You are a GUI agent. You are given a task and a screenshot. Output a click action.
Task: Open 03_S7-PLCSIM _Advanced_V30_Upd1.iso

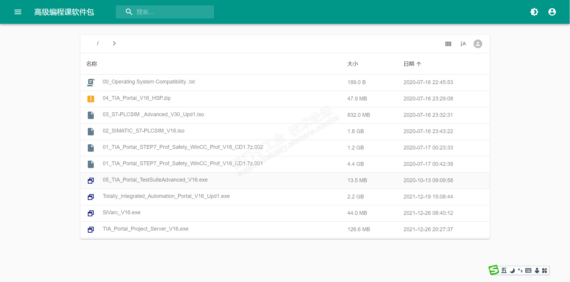[x=153, y=114]
